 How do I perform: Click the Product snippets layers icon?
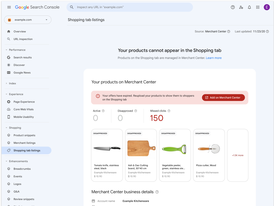[x=9, y=135]
